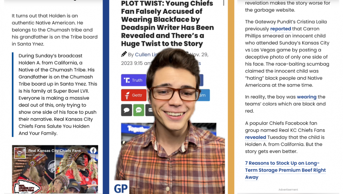Share via the green SMS icon
The width and height of the screenshot is (343, 194).
pyautogui.click(x=139, y=110)
